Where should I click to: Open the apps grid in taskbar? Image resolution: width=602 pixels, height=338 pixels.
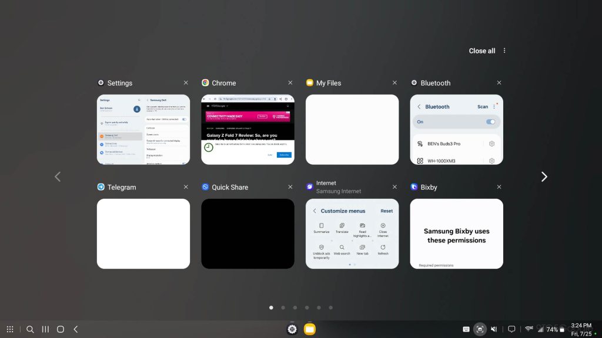pyautogui.click(x=10, y=329)
